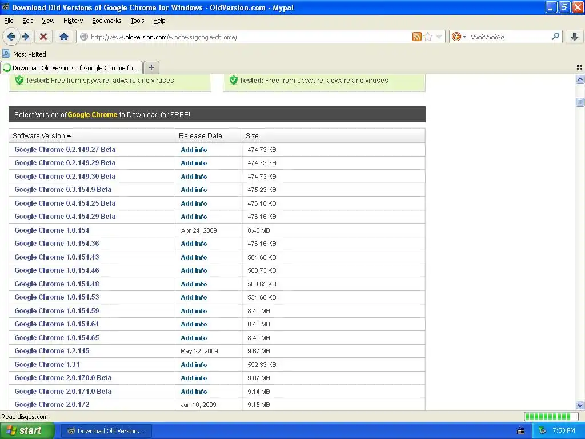
Task: Open the Downloads arrow button
Action: [x=575, y=37]
